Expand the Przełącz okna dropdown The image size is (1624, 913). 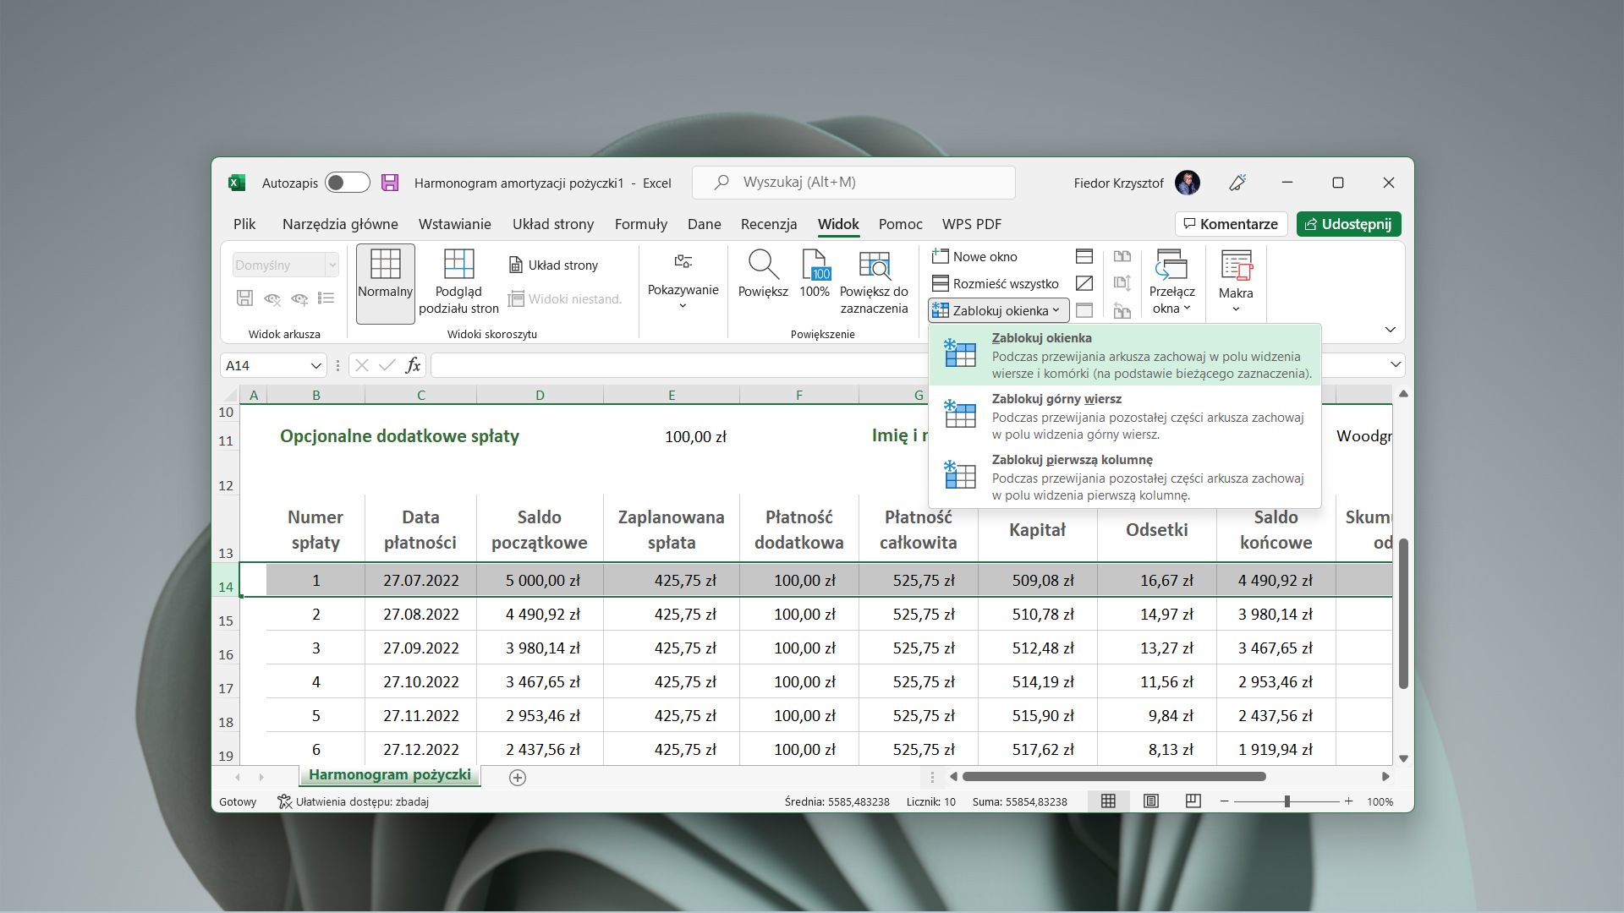pyautogui.click(x=1171, y=282)
